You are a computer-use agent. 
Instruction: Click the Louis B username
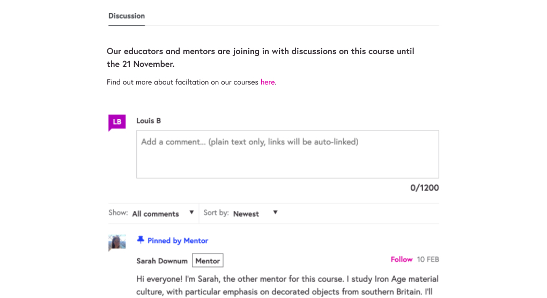click(149, 121)
